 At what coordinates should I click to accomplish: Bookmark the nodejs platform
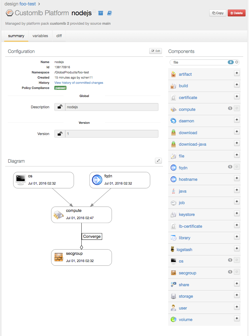pyautogui.click(x=94, y=11)
